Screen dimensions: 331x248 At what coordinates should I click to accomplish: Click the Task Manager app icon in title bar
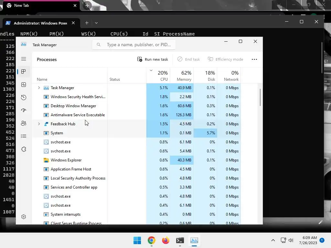pos(24,44)
